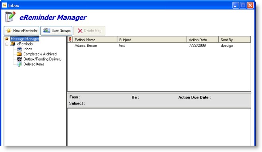Select the Message Manager tree root
Screen dimensions: 262x152
point(25,39)
